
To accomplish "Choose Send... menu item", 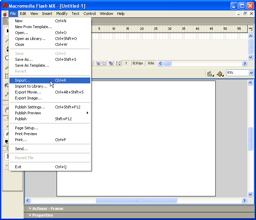I will coord(50,149).
